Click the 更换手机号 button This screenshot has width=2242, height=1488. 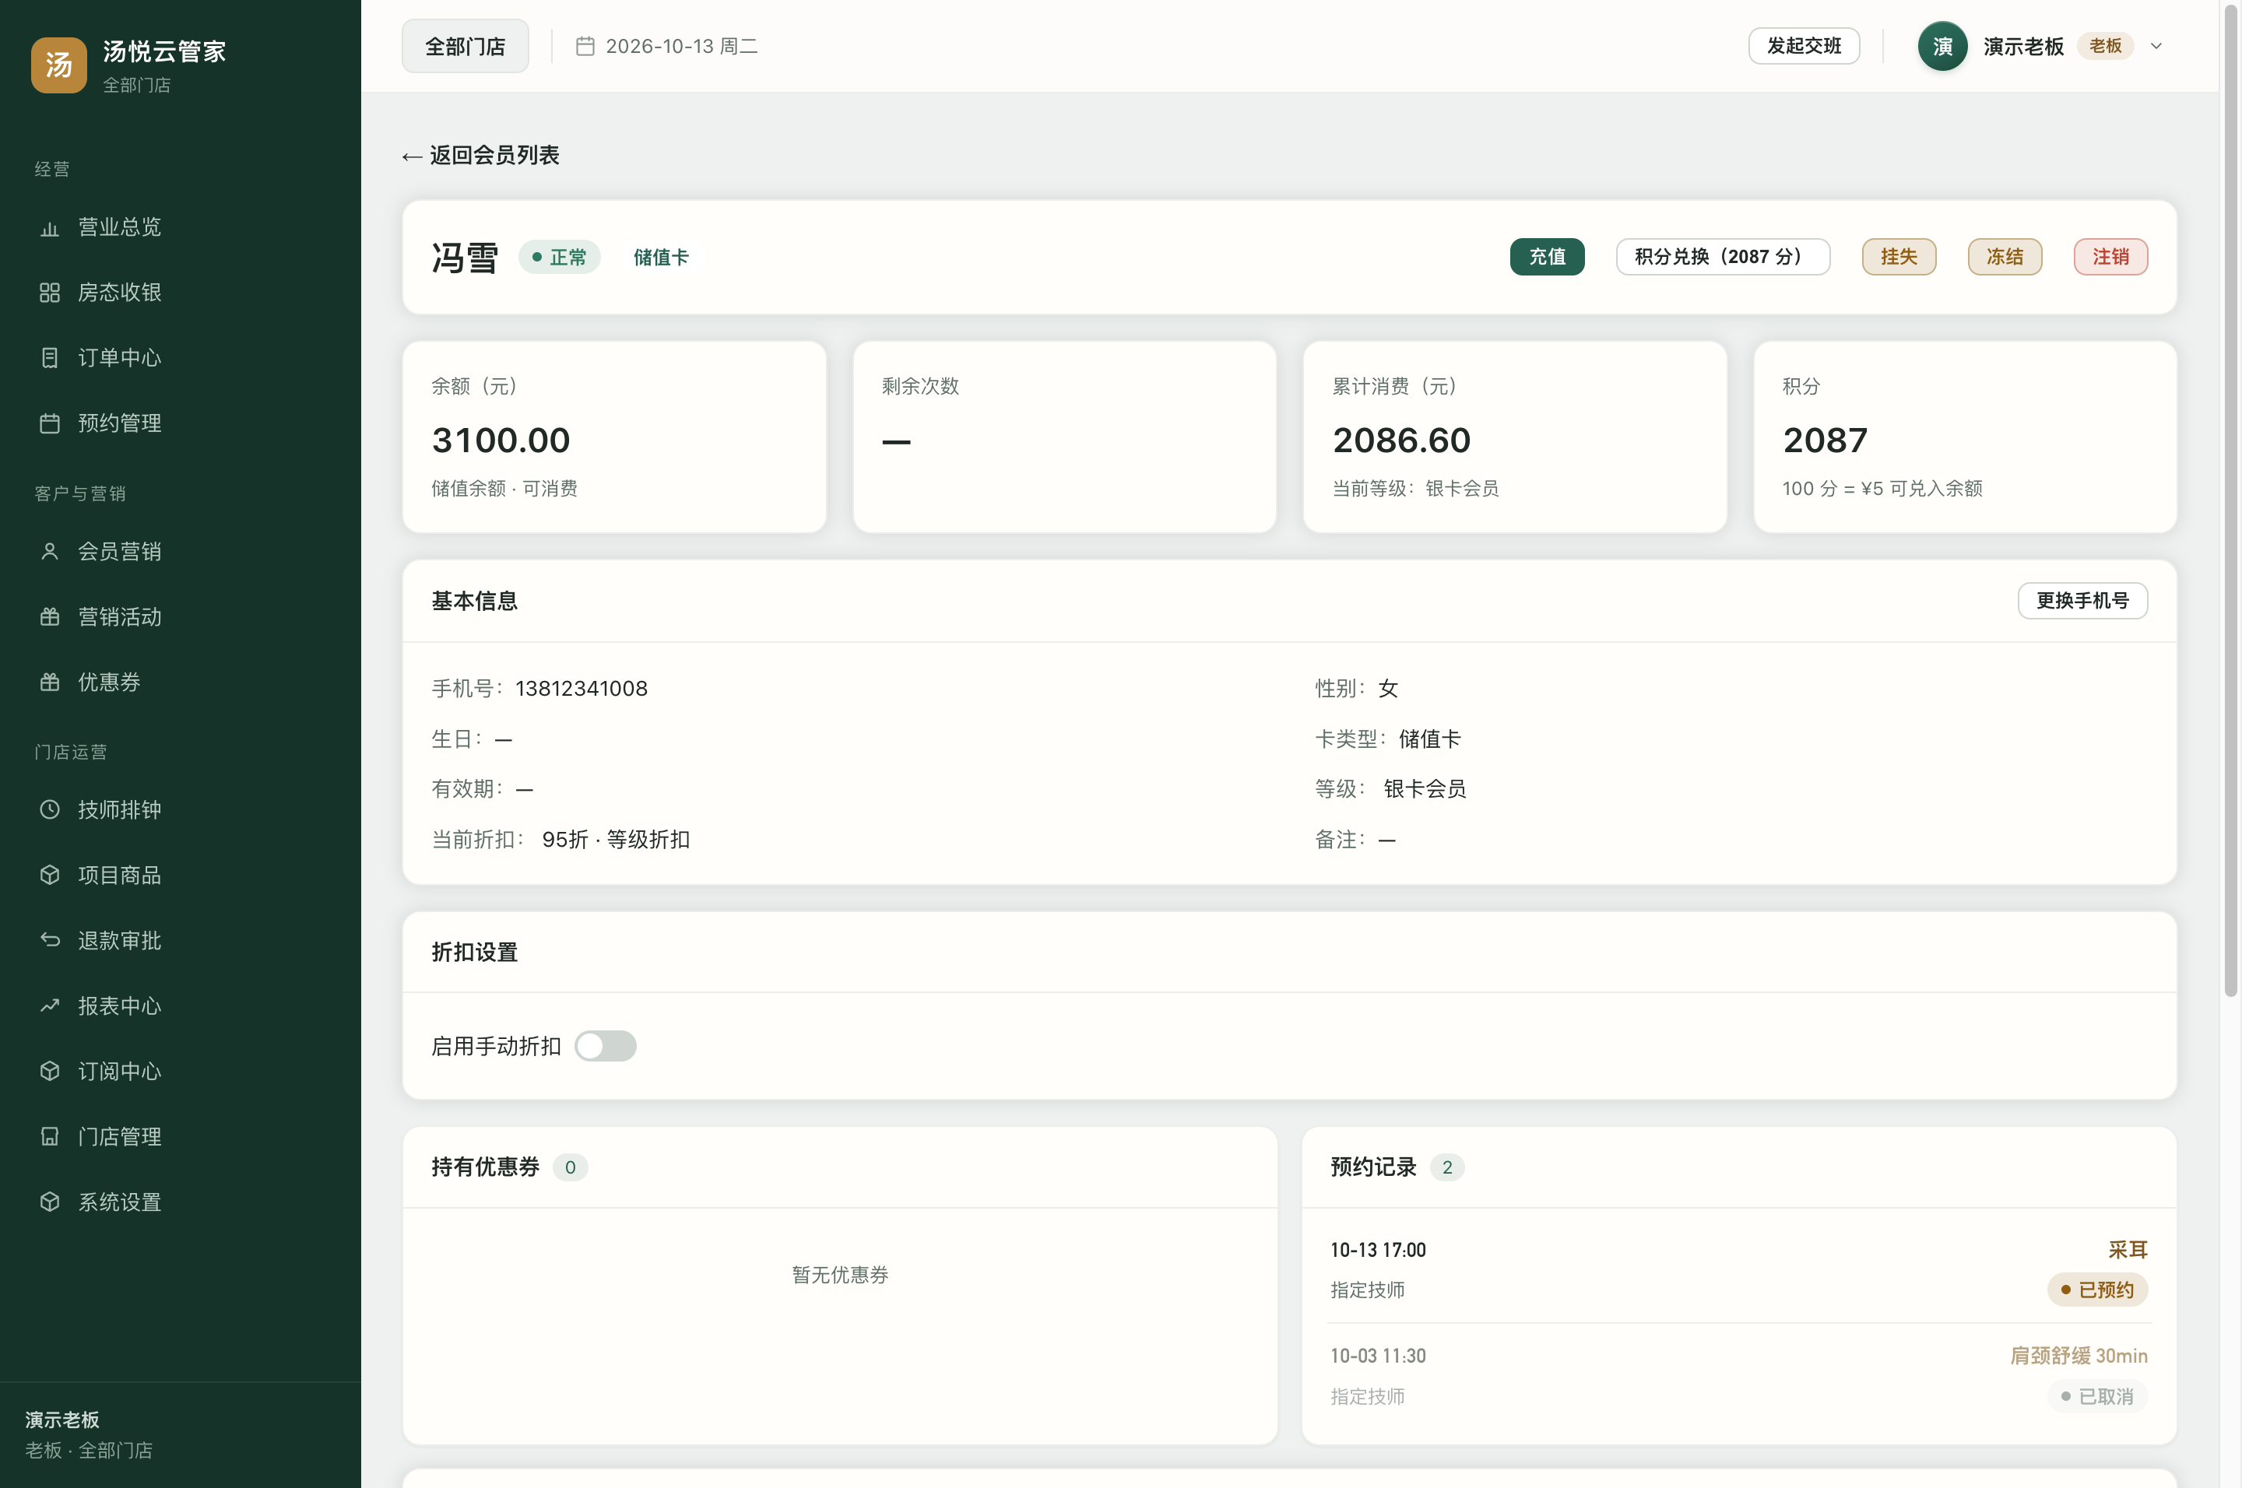(x=2082, y=601)
